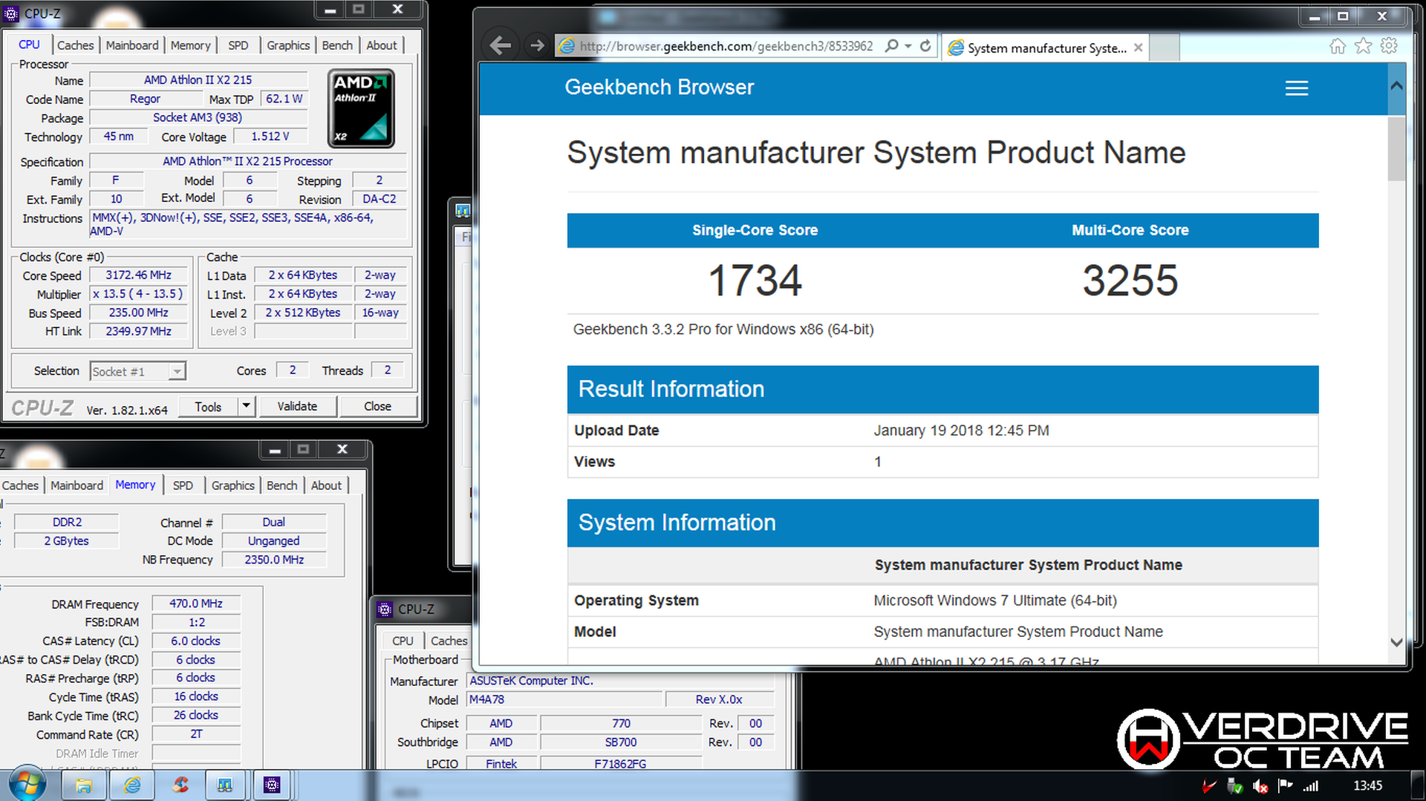Screen dimensions: 1426x801
Task: Click the Close button in CPU-Z
Action: coord(377,406)
